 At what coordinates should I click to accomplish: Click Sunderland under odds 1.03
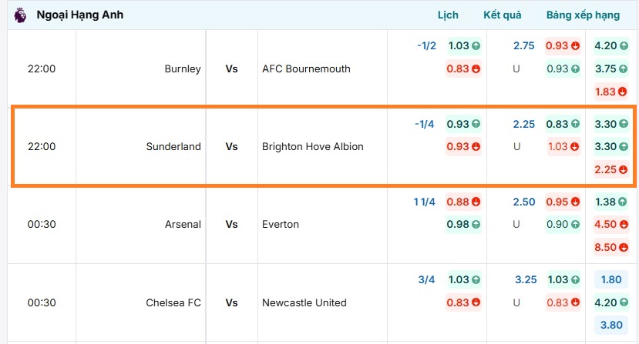click(563, 146)
